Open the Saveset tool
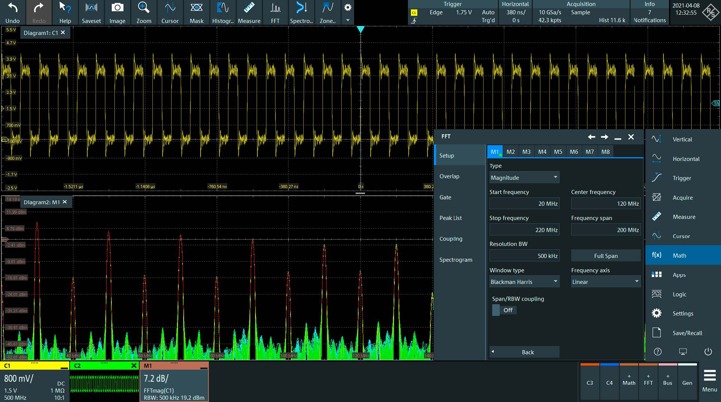 click(x=91, y=13)
